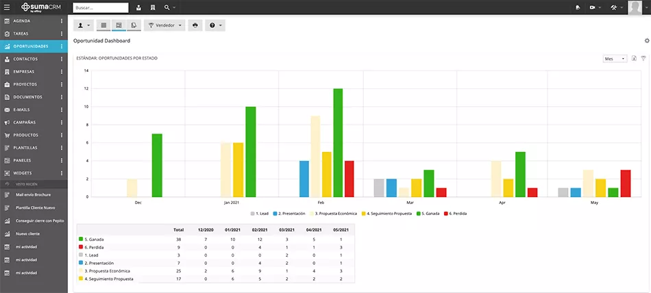The width and height of the screenshot is (651, 293).
Task: Open Agenda three-dot options
Action: [62, 21]
